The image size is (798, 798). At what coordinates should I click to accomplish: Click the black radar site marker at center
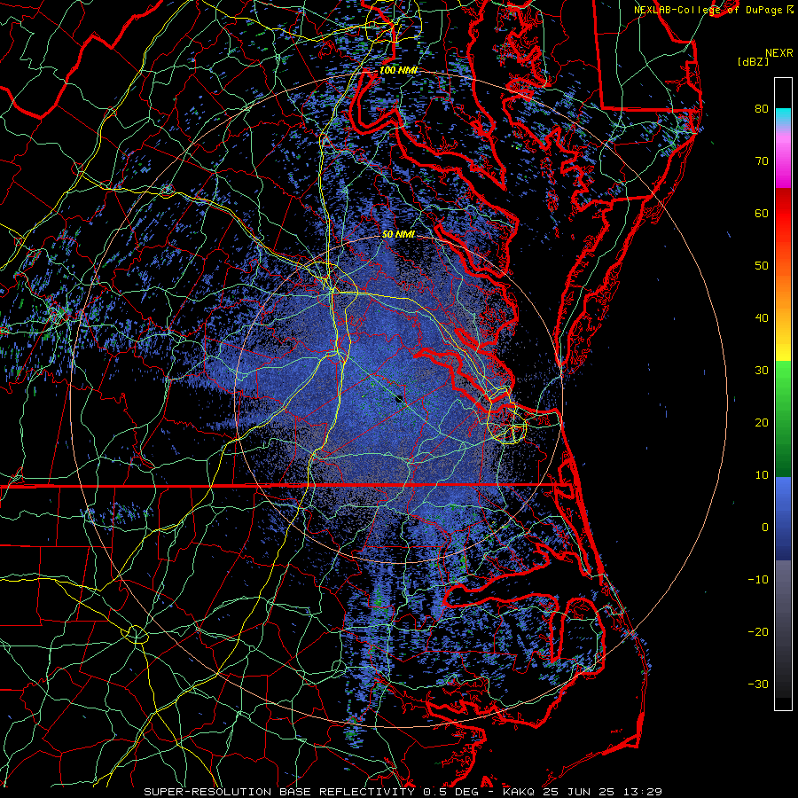click(399, 400)
